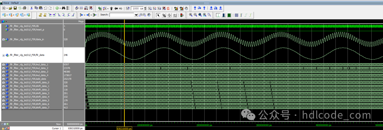Click the Zoom Out magnifier icon

(x=195, y=15)
